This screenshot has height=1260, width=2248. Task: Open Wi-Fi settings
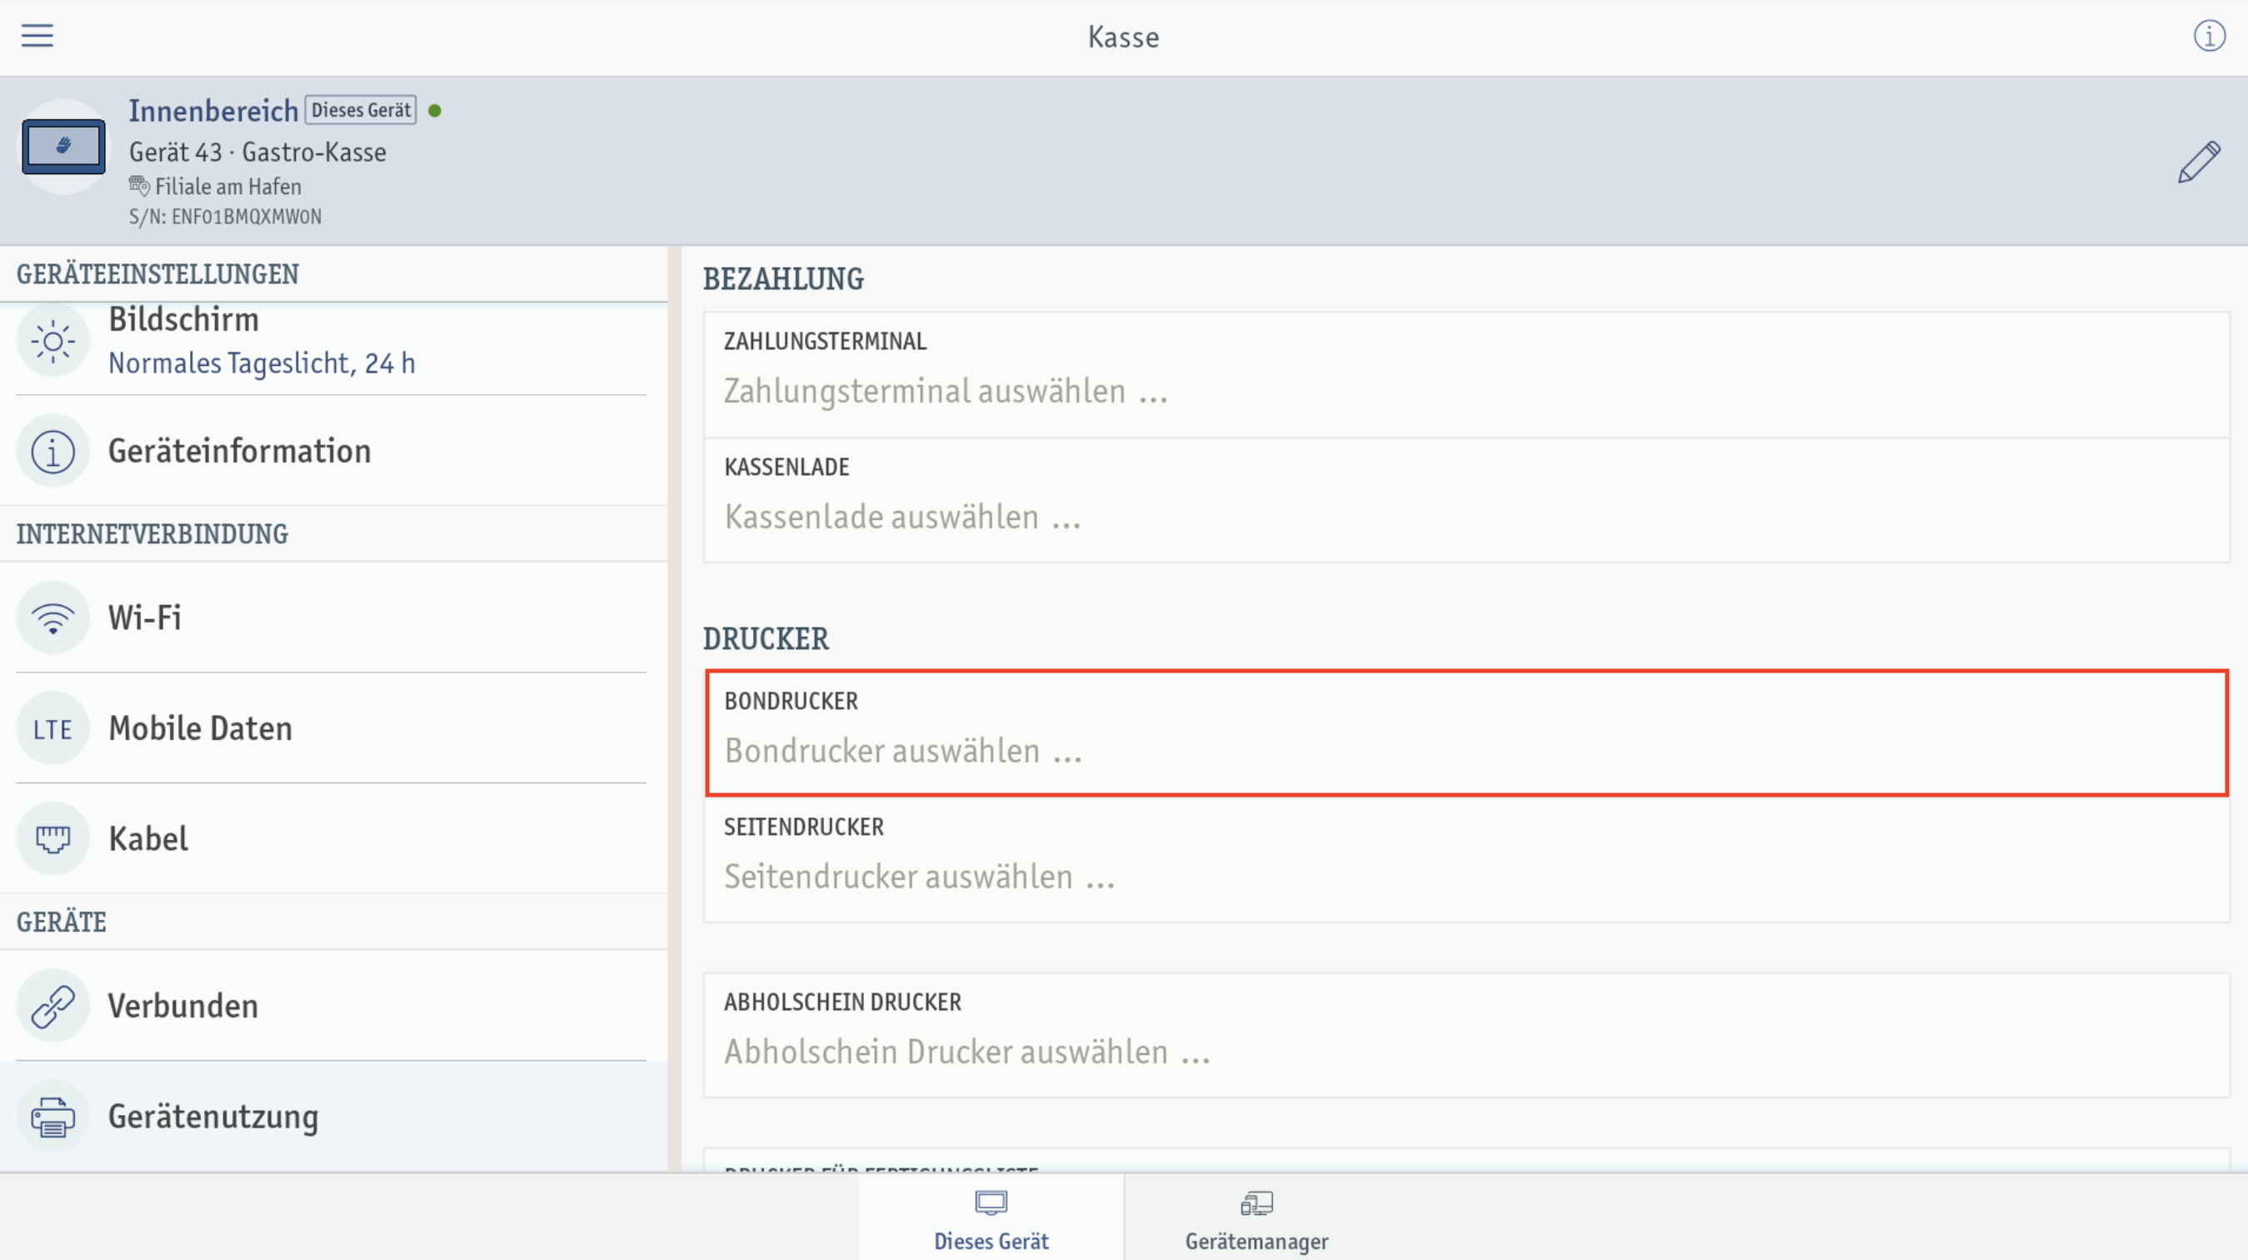coord(332,617)
